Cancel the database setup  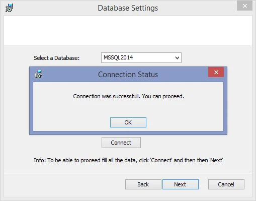226,184
